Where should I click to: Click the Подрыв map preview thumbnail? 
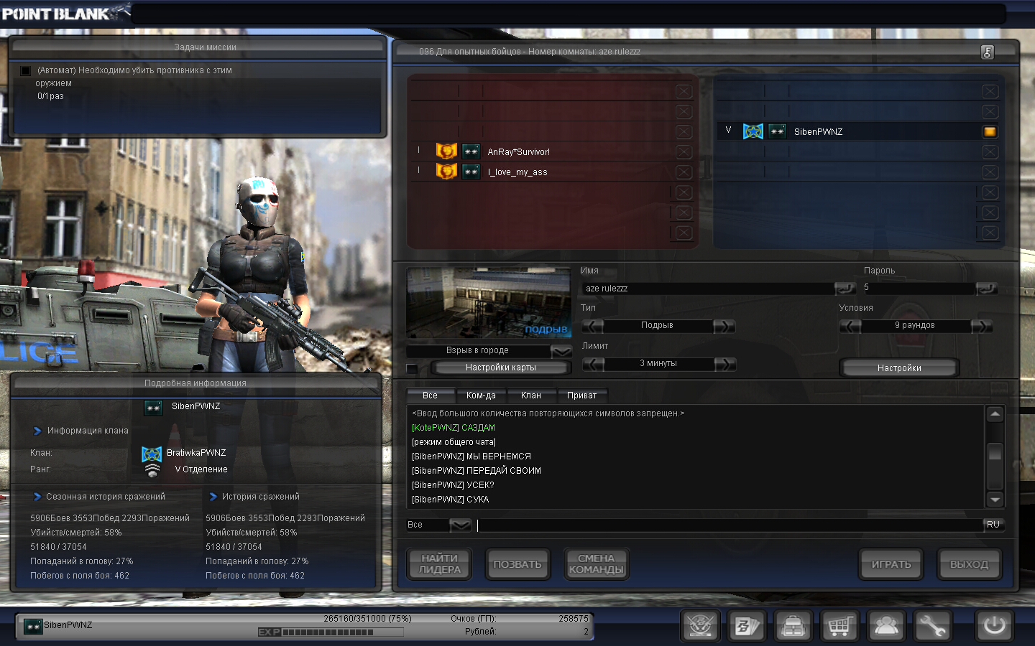pyautogui.click(x=489, y=303)
